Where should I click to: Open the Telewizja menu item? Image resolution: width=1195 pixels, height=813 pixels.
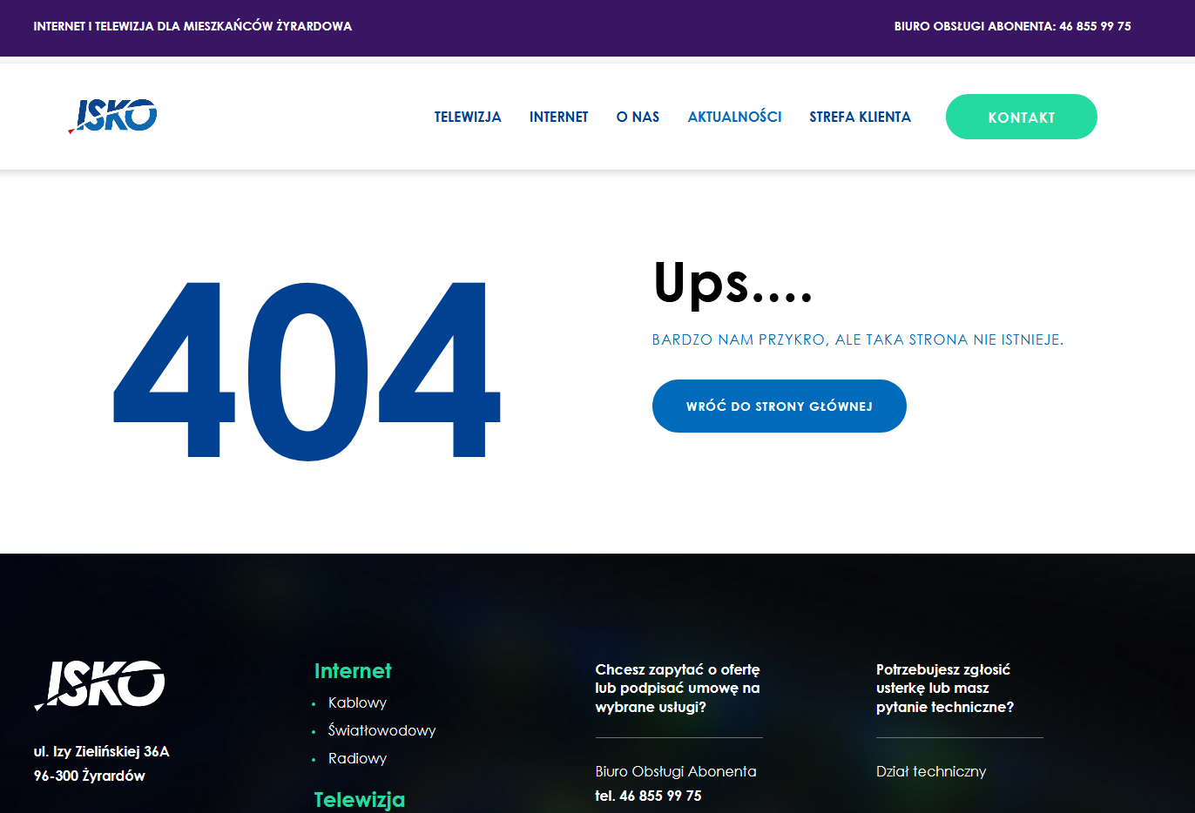click(468, 117)
